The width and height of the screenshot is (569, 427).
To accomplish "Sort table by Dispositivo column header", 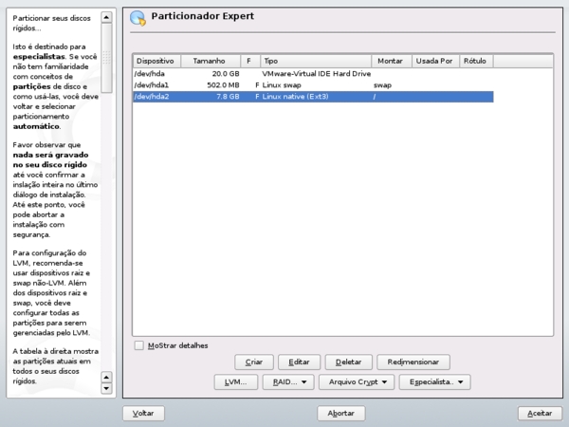I will pyautogui.click(x=156, y=61).
